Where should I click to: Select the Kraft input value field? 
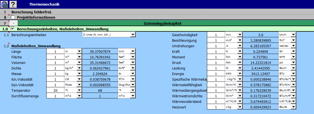click(x=216, y=51)
